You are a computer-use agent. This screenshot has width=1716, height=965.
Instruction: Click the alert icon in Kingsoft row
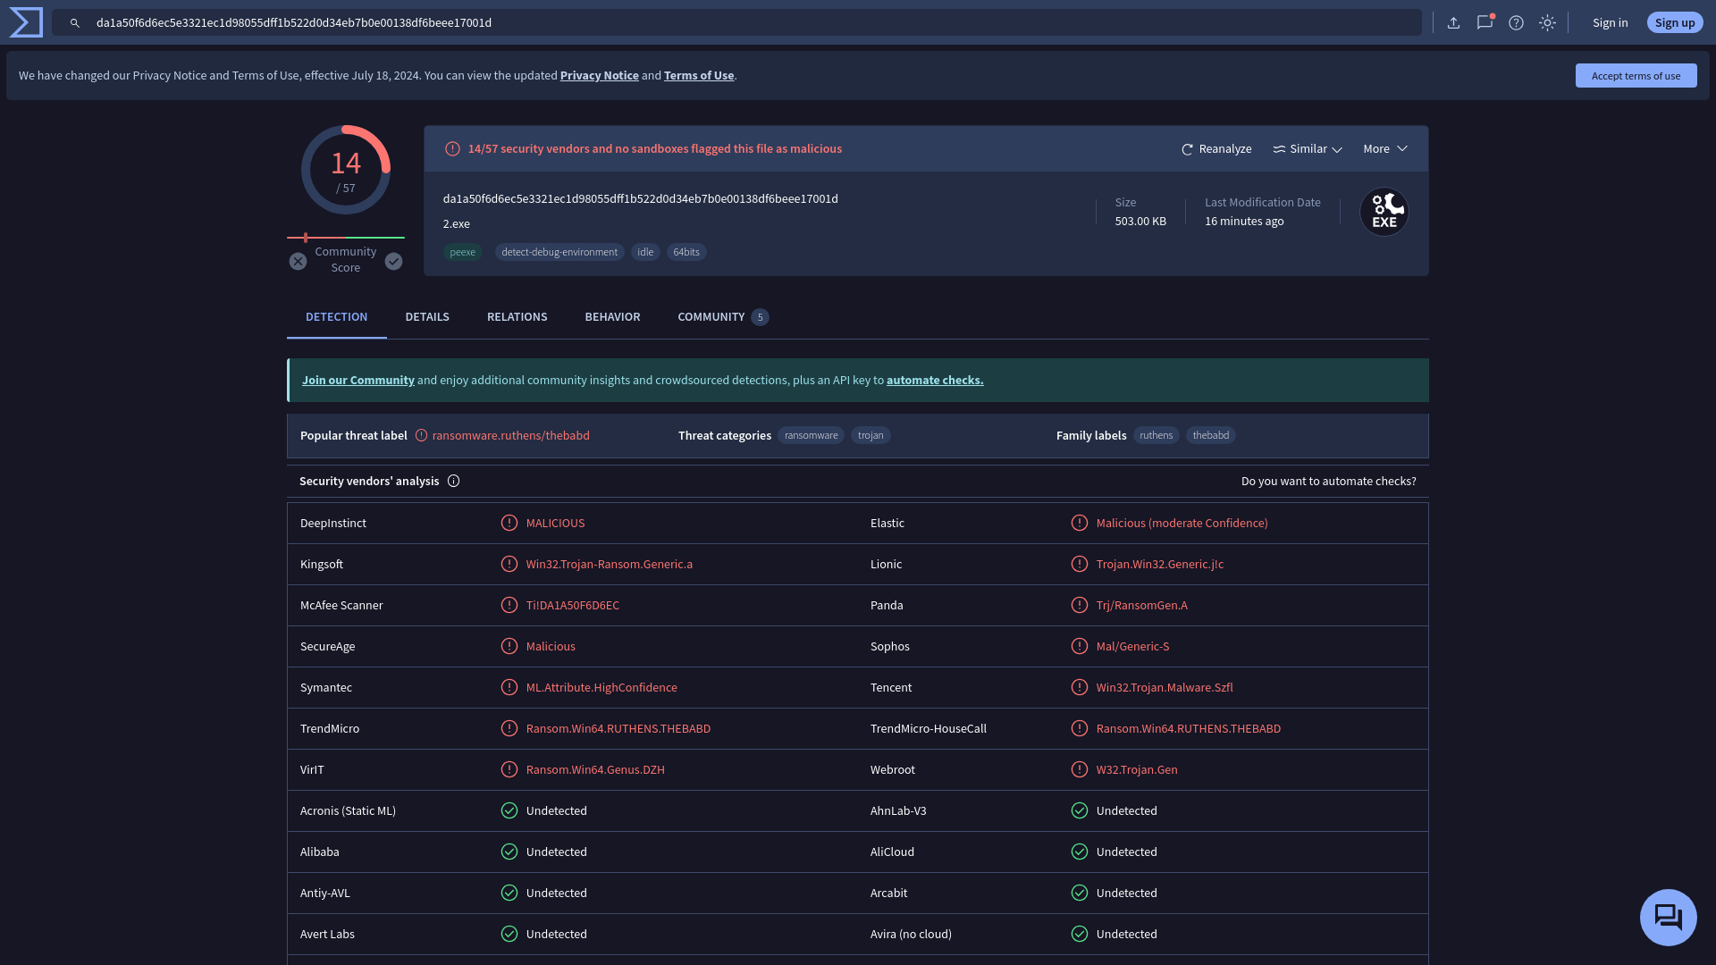(509, 565)
